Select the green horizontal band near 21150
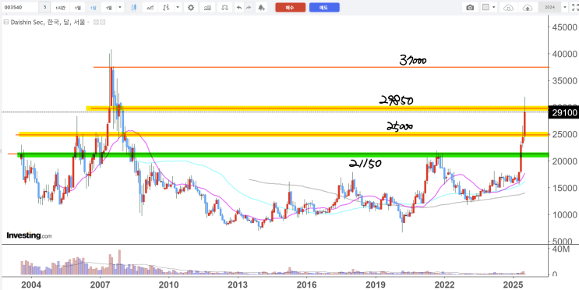This screenshot has height=290, width=579. (283, 155)
